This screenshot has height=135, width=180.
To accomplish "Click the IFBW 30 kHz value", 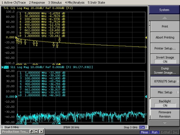I will [x=71, y=127].
